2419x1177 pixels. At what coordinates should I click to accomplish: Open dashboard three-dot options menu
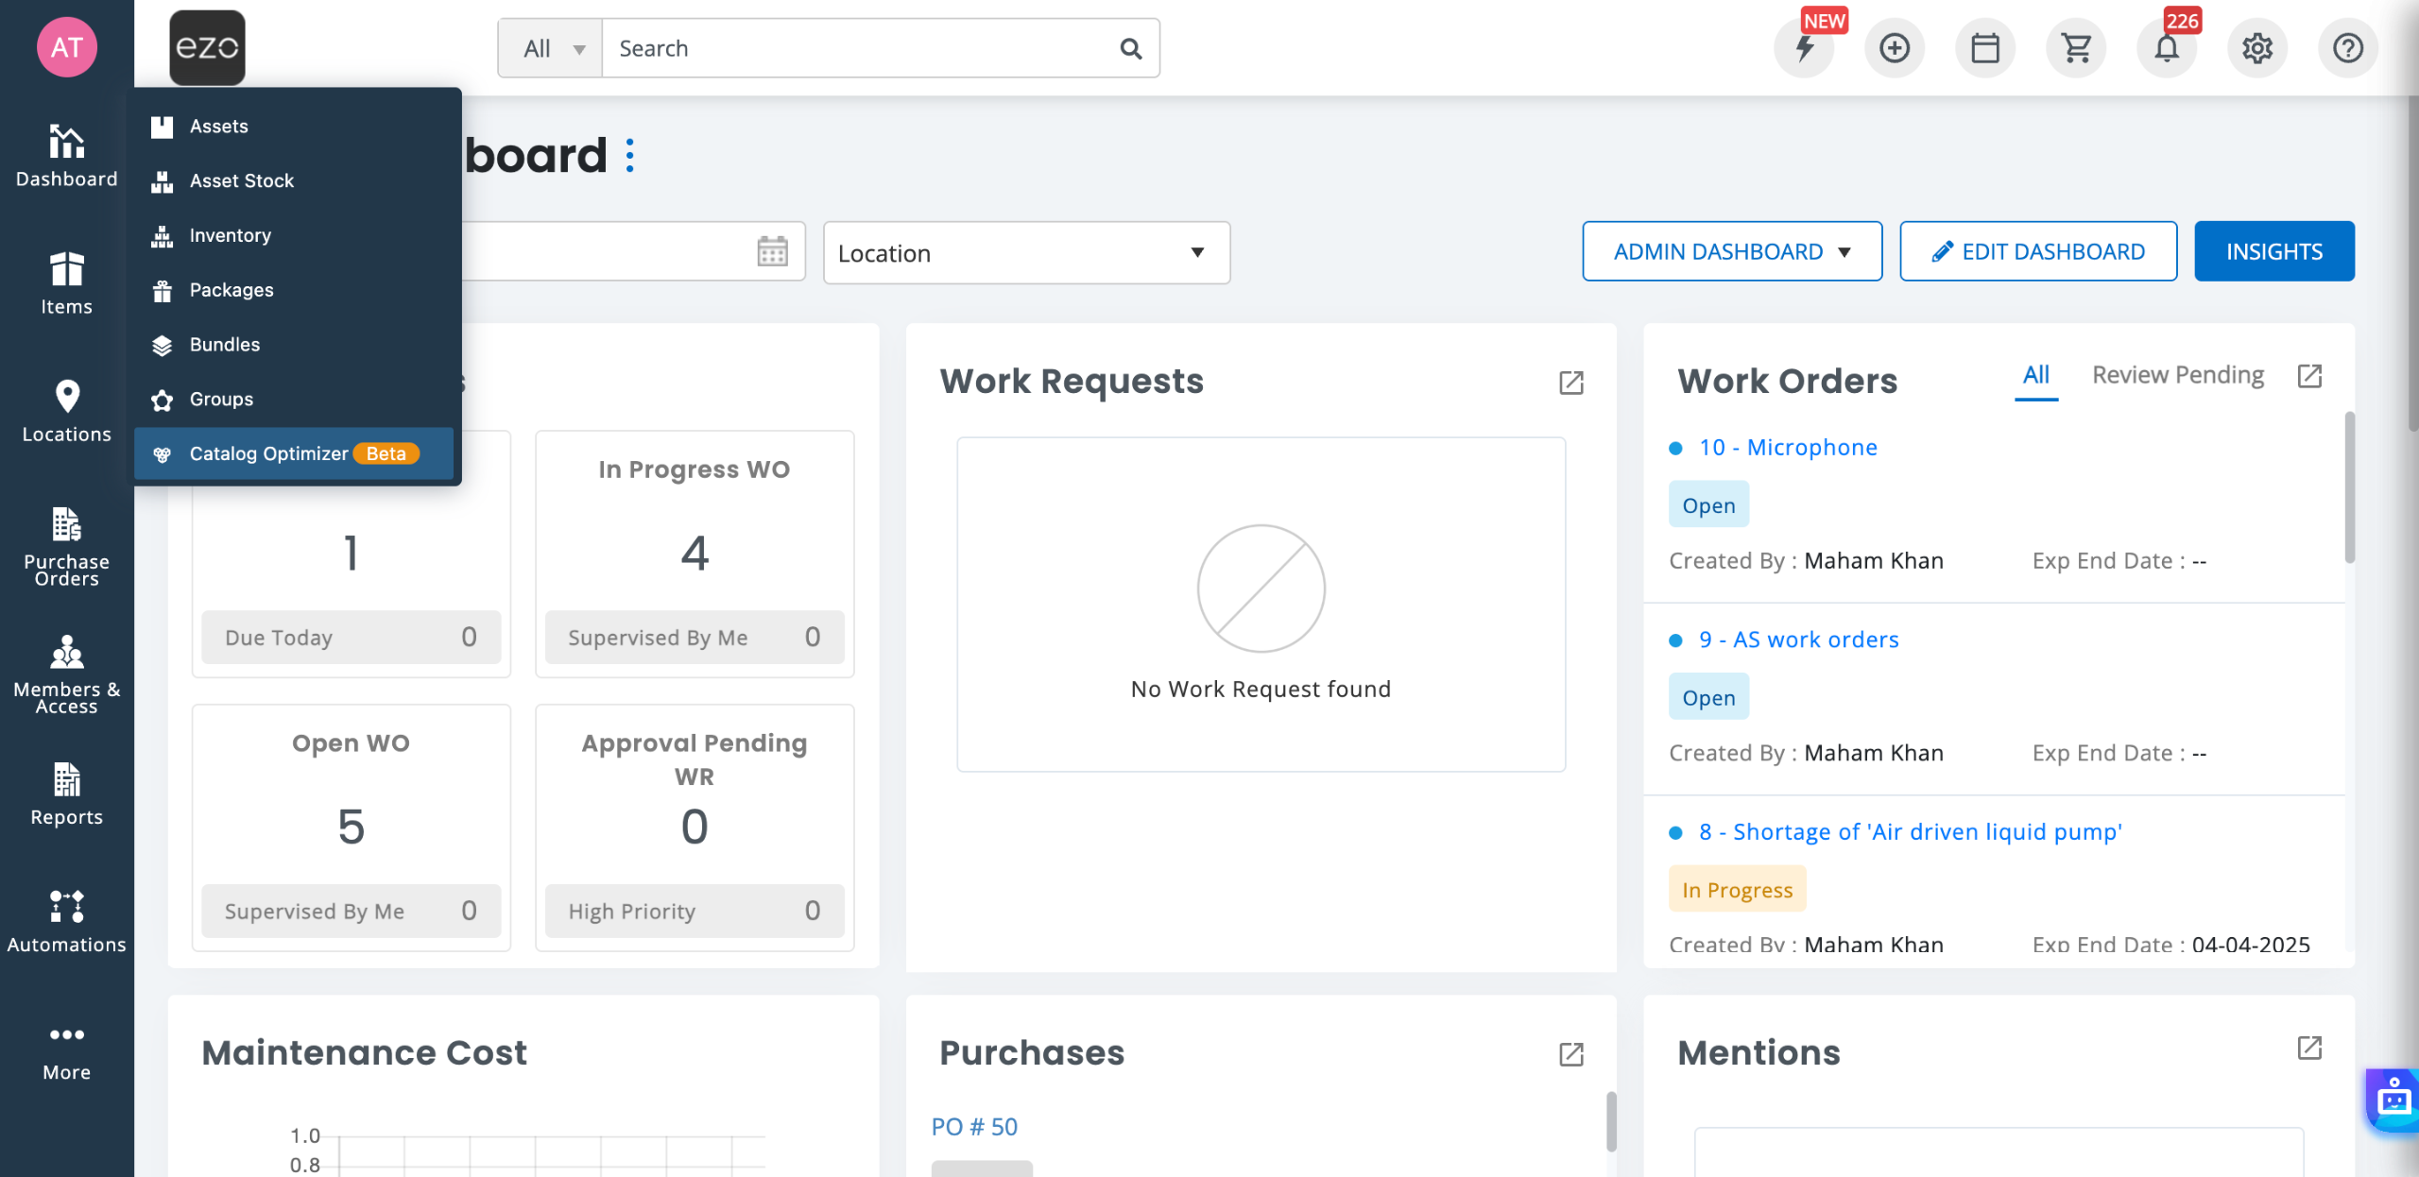pos(630,156)
